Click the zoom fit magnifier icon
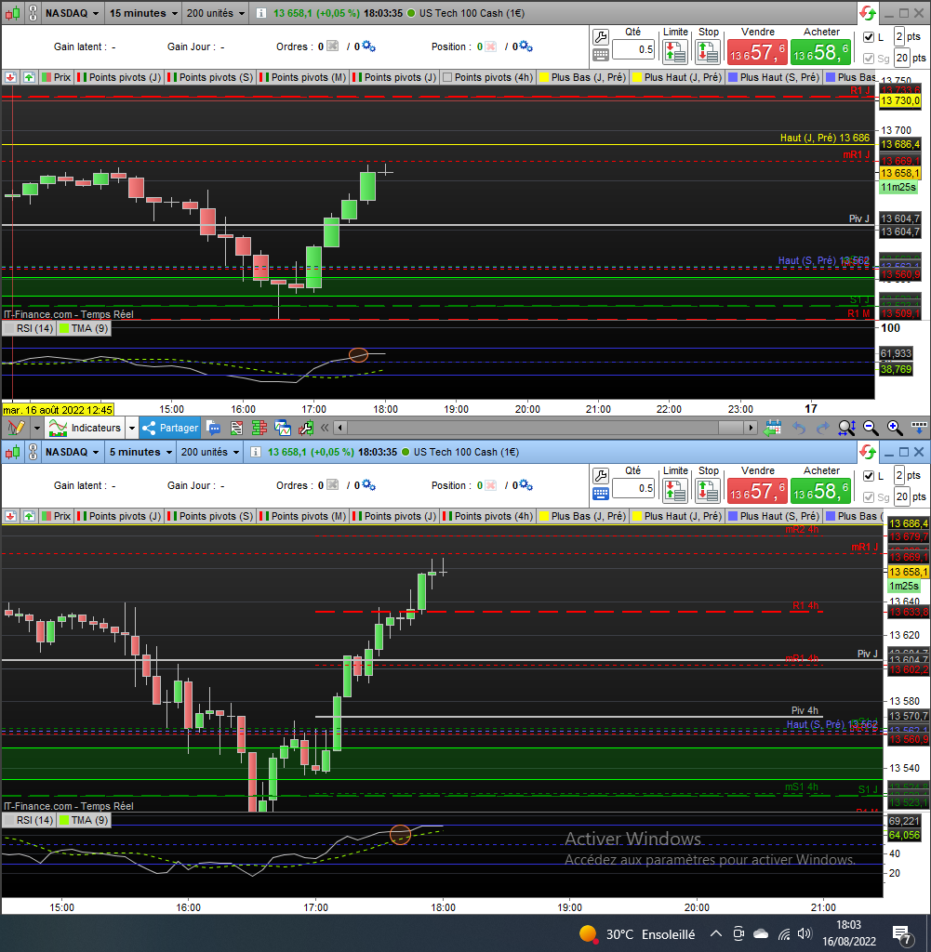This screenshot has width=931, height=952. tap(846, 428)
